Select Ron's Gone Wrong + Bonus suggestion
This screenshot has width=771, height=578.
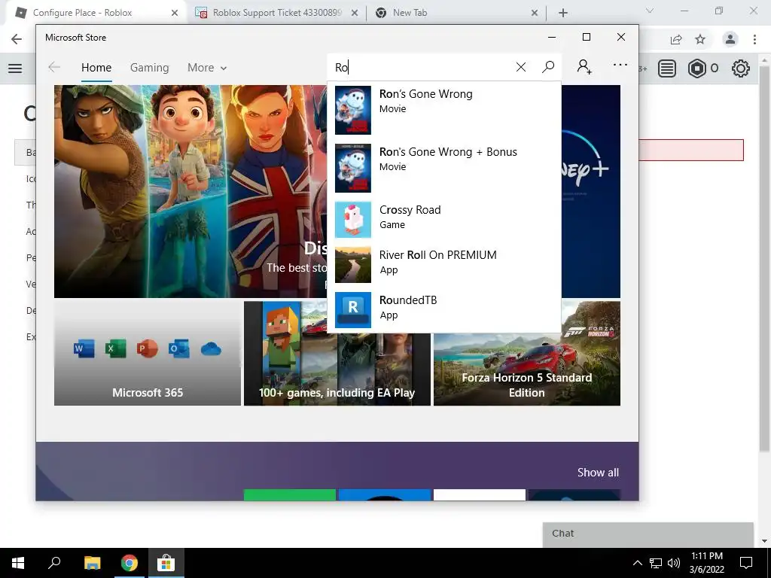444,168
